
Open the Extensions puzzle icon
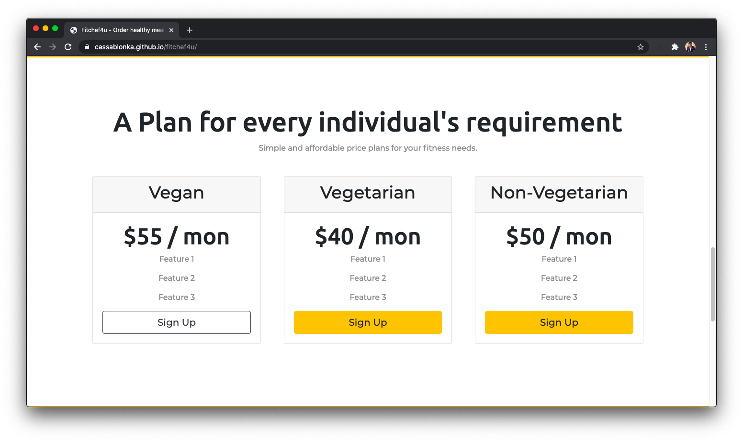pyautogui.click(x=675, y=47)
